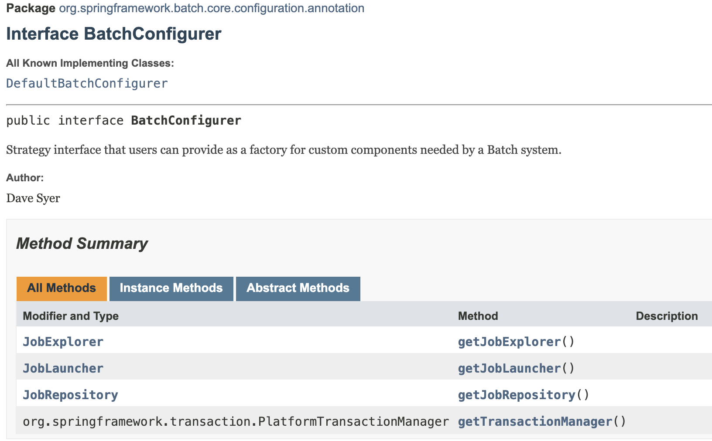Screen dimensions: 712x441
Task: Open the JobLauncher return type link
Action: tap(63, 368)
